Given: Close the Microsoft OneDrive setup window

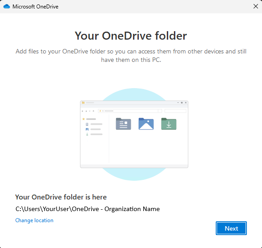Looking at the screenshot, I should pyautogui.click(x=255, y=6).
